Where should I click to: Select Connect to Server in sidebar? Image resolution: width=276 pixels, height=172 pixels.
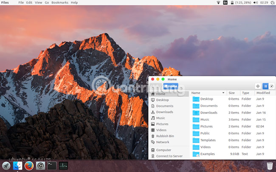pos(169,156)
